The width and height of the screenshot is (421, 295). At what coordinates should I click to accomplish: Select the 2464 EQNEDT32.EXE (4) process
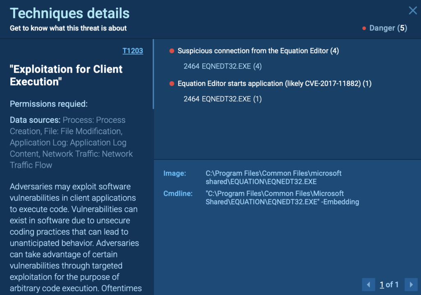222,66
